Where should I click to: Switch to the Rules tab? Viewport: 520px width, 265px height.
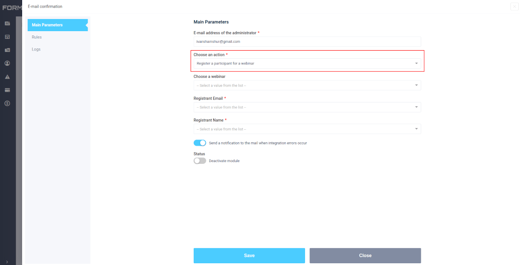coord(37,37)
